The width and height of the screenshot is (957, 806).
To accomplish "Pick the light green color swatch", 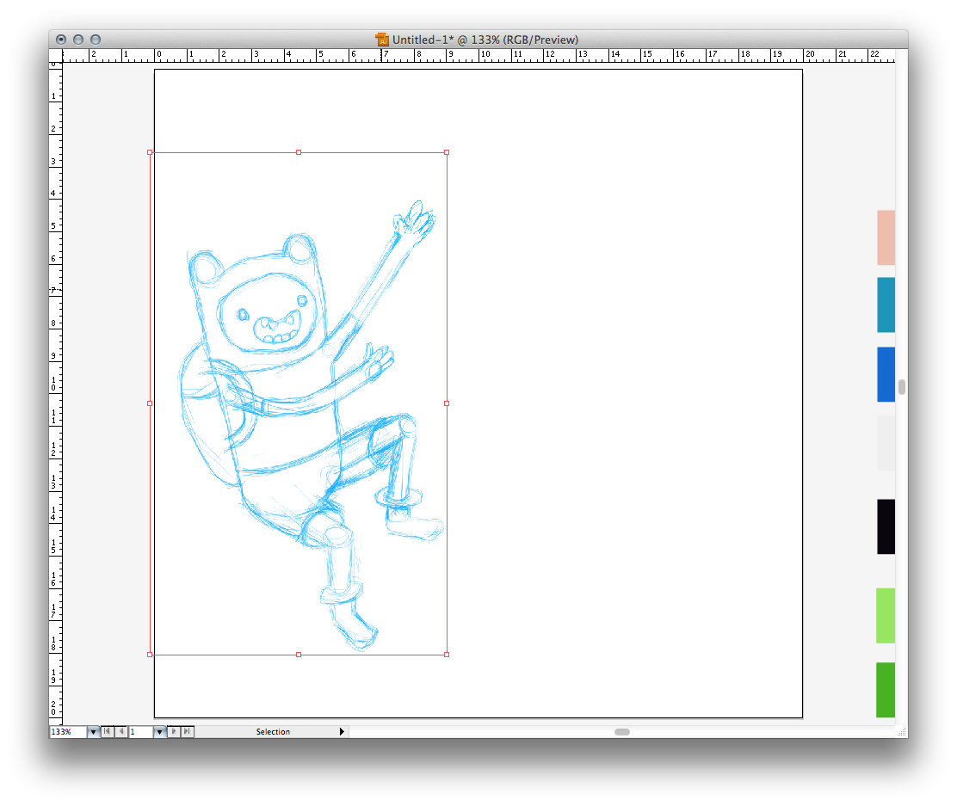I will pyautogui.click(x=886, y=615).
